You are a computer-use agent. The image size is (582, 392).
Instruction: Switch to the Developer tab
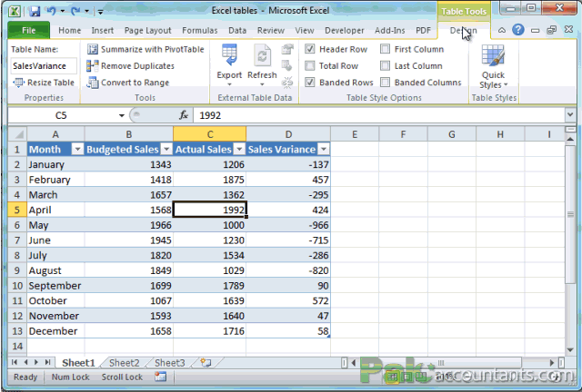coord(344,30)
